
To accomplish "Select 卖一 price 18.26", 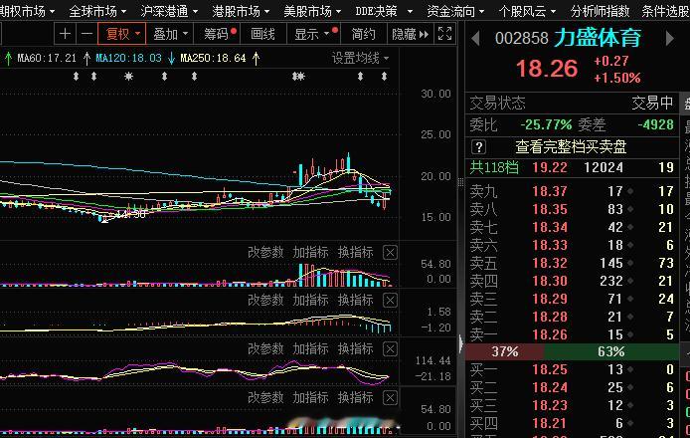I will (550, 334).
